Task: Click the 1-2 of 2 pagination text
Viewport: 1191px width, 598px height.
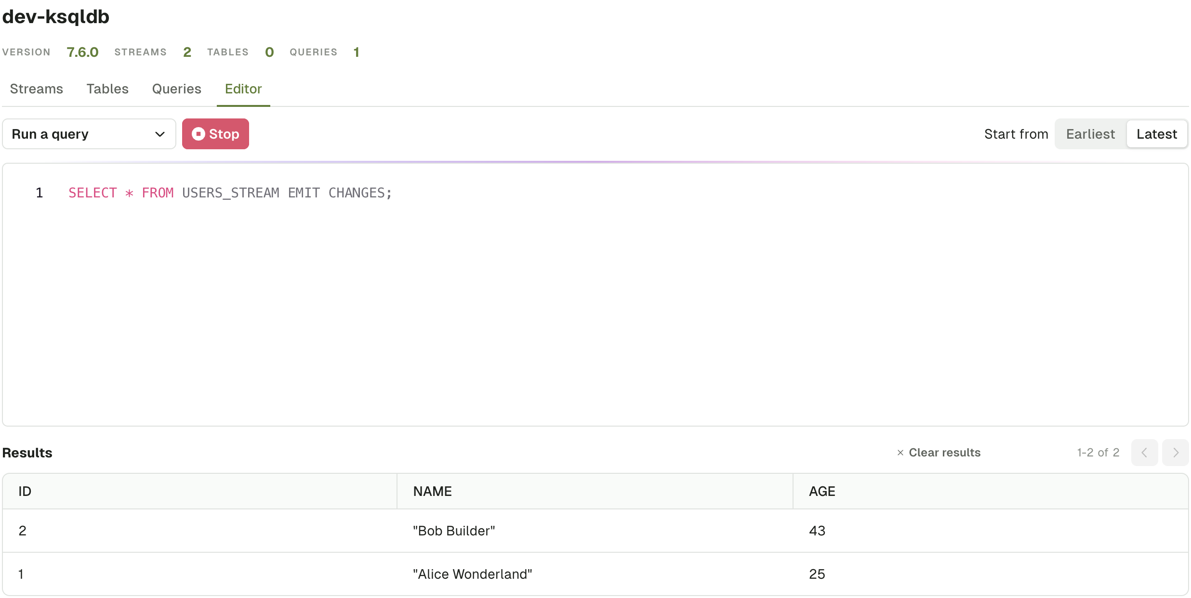Action: click(1098, 453)
